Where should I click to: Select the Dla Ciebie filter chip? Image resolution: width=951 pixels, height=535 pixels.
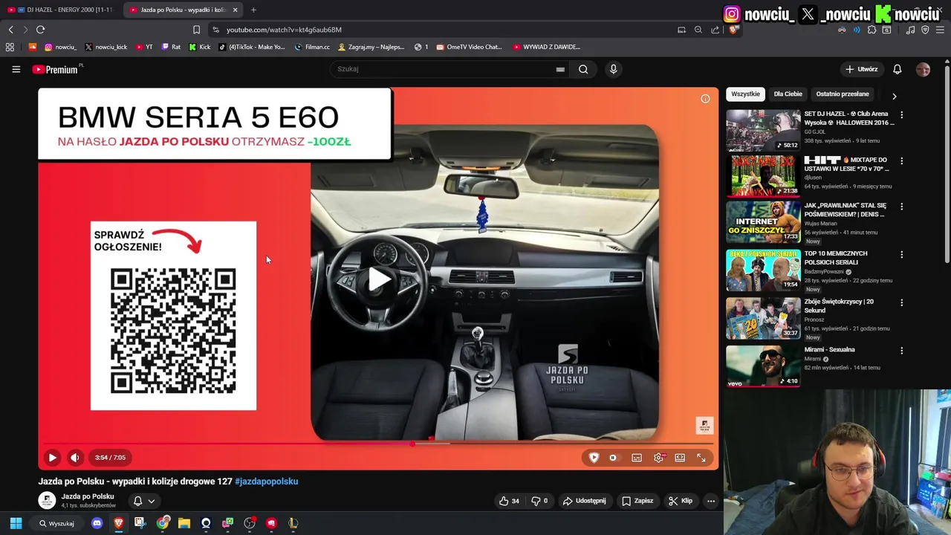(x=788, y=94)
